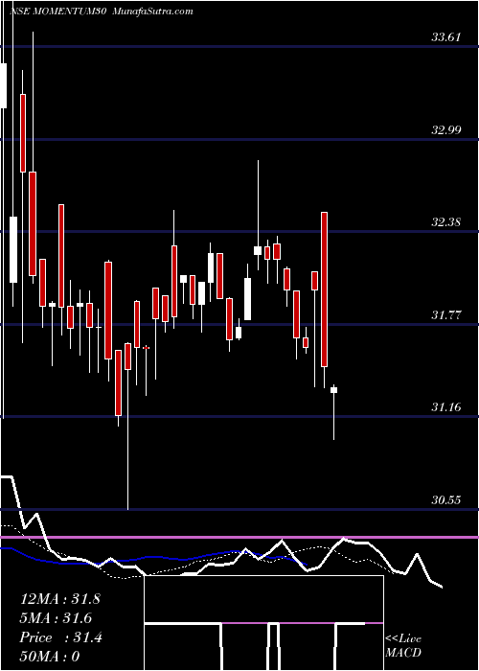
Task: Click the 50MA : 0 reading
Action: click(50, 656)
